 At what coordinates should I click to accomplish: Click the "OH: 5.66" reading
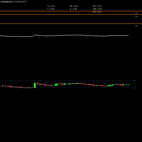pyautogui.click(x=97, y=9)
